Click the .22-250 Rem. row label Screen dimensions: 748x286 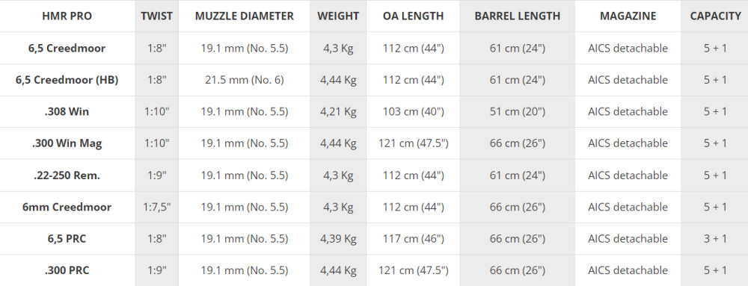pyautogui.click(x=67, y=175)
